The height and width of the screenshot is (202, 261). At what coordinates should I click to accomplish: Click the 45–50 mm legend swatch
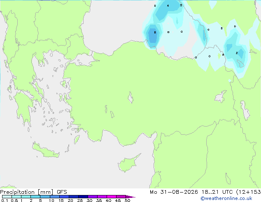pos(121,197)
